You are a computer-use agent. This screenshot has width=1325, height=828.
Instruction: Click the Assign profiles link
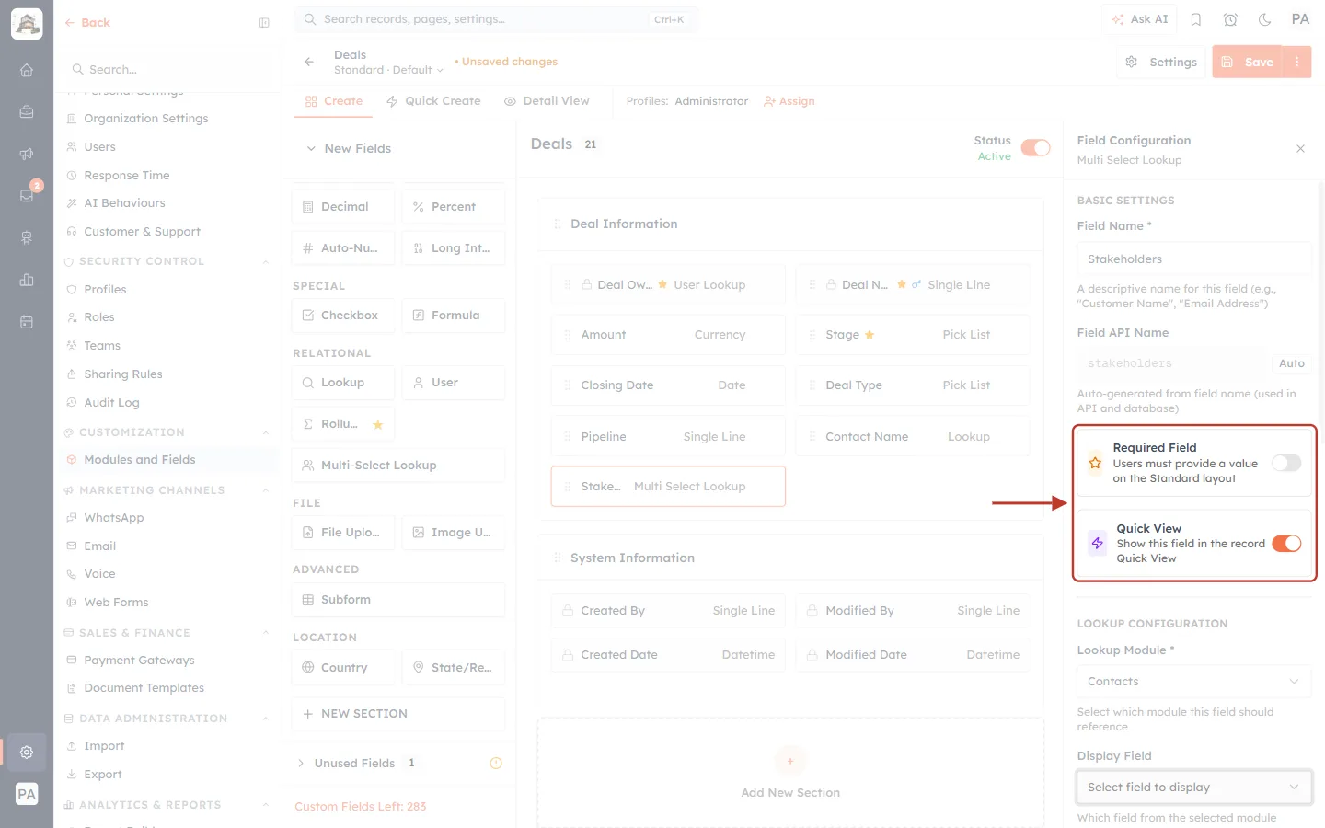click(789, 101)
